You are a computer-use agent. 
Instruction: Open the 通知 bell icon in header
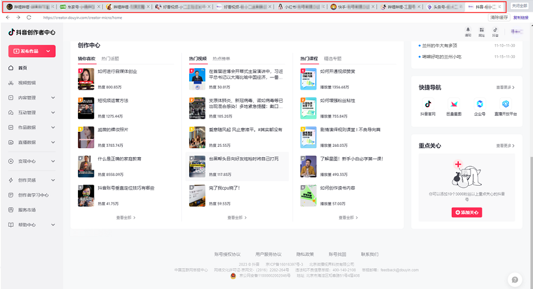click(x=468, y=30)
